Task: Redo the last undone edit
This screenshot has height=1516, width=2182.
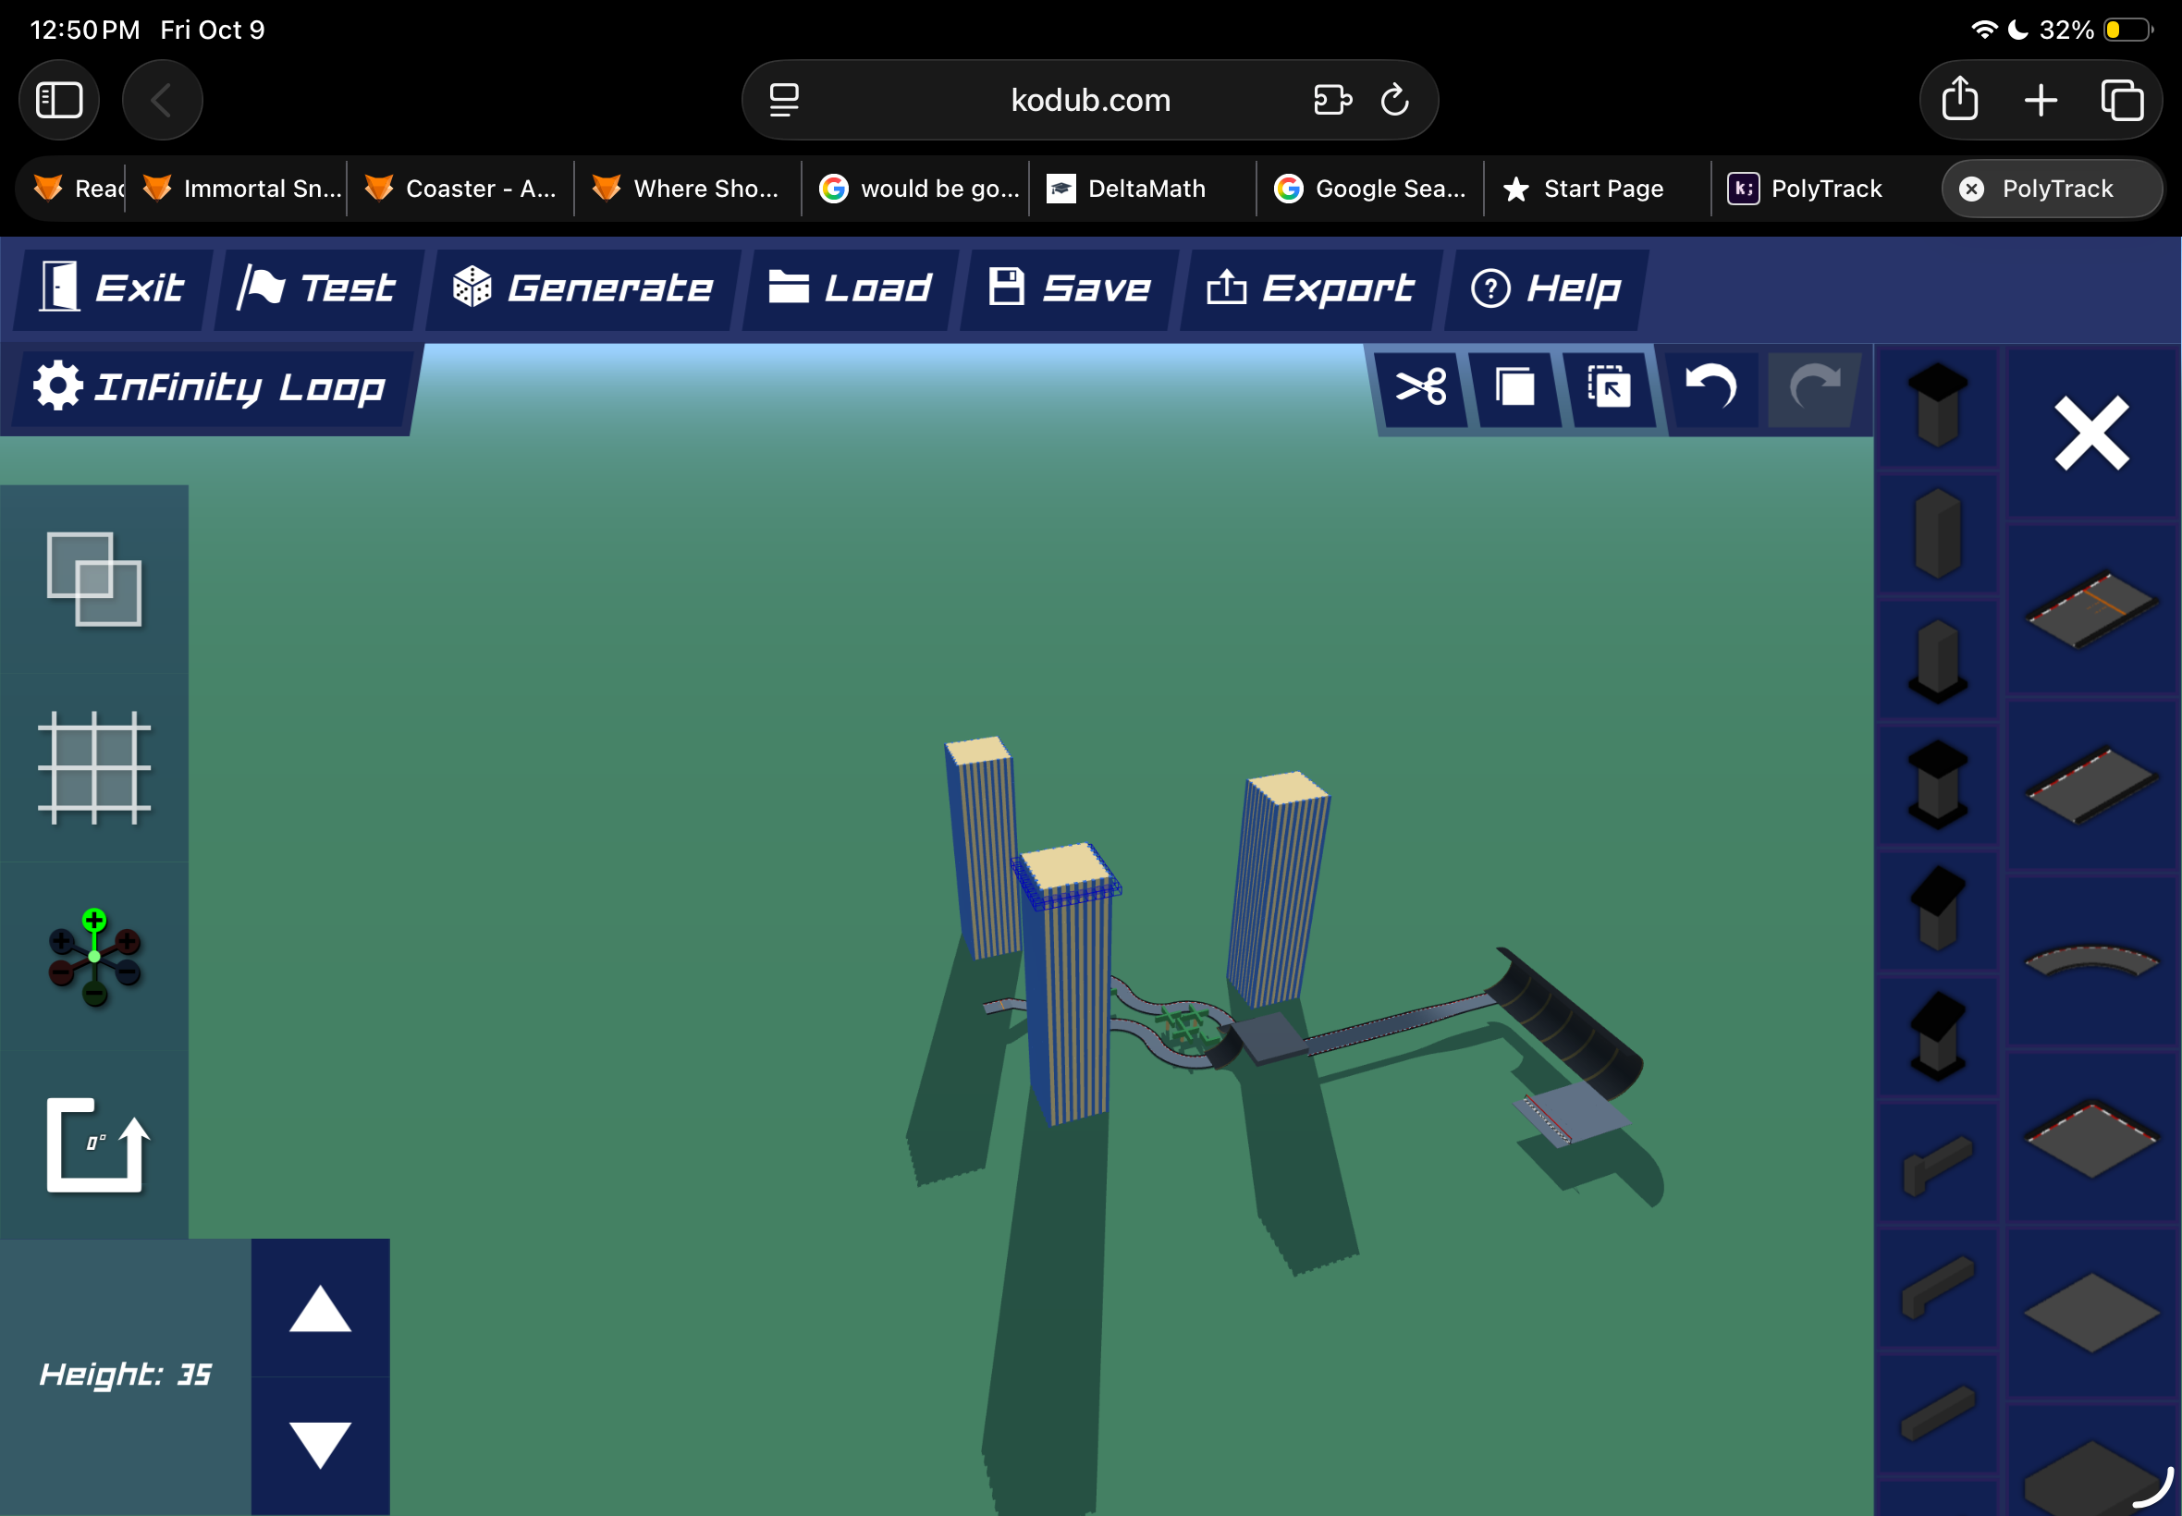Action: (x=1813, y=387)
